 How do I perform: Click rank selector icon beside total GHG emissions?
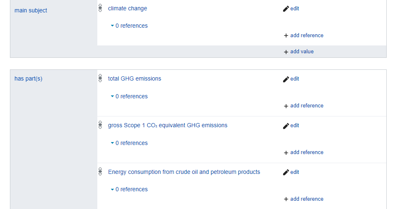[100, 78]
